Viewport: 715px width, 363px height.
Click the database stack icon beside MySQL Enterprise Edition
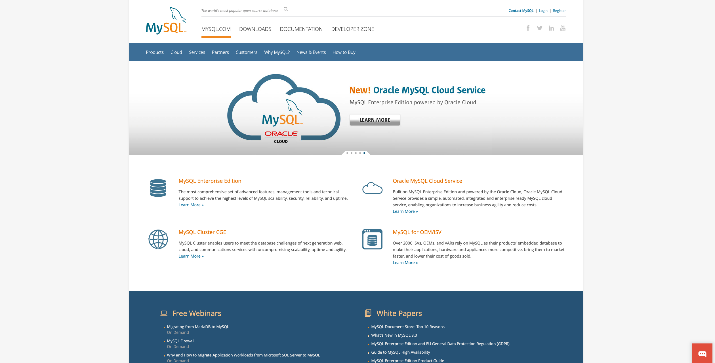tap(158, 188)
